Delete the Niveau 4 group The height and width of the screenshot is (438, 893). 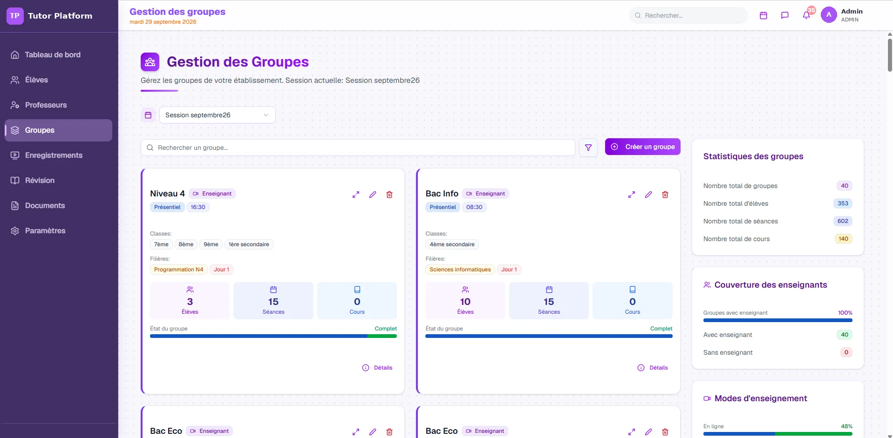pyautogui.click(x=389, y=195)
